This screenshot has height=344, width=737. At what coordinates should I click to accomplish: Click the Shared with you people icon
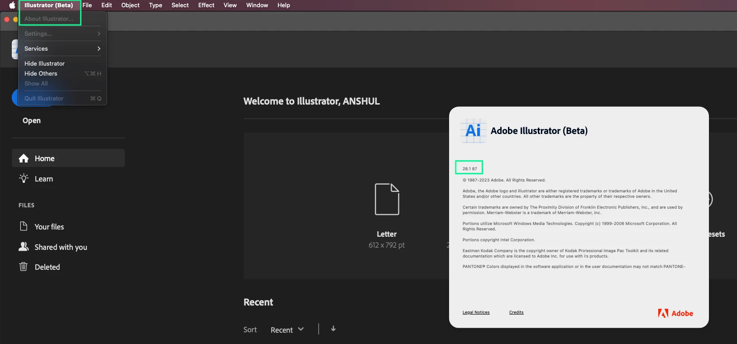tap(24, 247)
